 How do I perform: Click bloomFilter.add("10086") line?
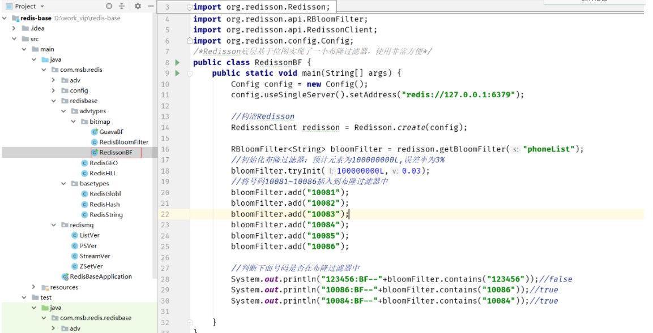(x=290, y=246)
